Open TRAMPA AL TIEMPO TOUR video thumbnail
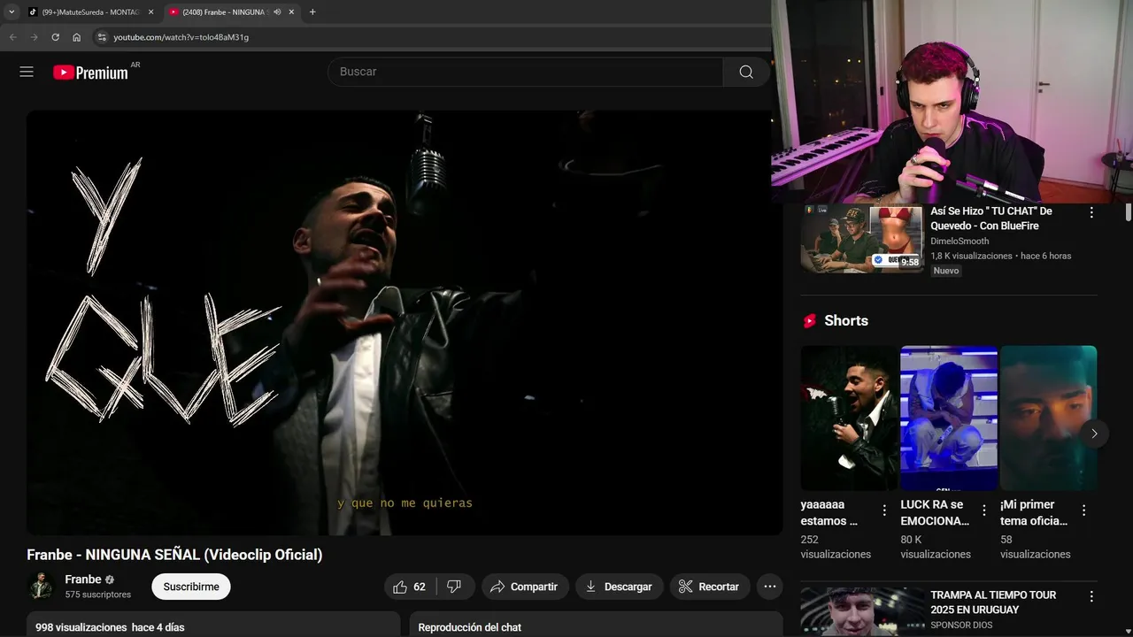1133x637 pixels. pos(862,612)
